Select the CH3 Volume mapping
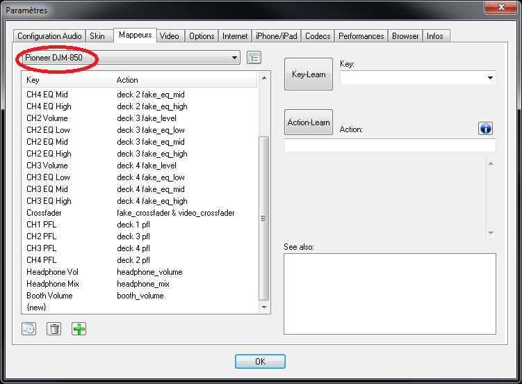This screenshot has width=522, height=384. coord(140,166)
